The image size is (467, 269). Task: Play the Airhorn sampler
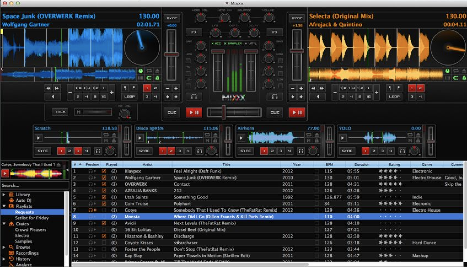tap(241, 138)
